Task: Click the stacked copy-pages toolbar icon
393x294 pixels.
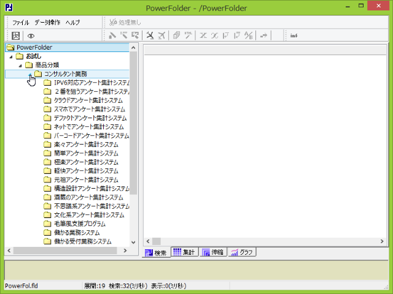Action: (176, 36)
